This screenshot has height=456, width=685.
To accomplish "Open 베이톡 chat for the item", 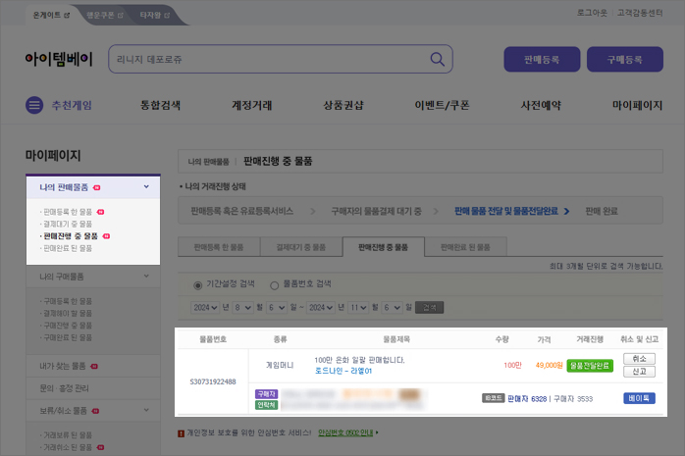I will pyautogui.click(x=639, y=398).
